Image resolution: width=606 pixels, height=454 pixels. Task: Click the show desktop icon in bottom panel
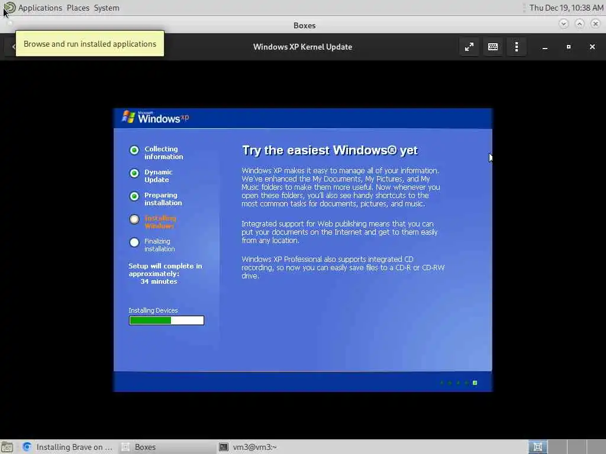click(x=7, y=447)
